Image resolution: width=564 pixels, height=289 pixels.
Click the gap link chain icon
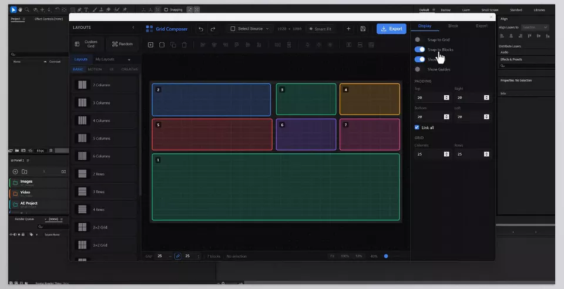[x=177, y=256]
